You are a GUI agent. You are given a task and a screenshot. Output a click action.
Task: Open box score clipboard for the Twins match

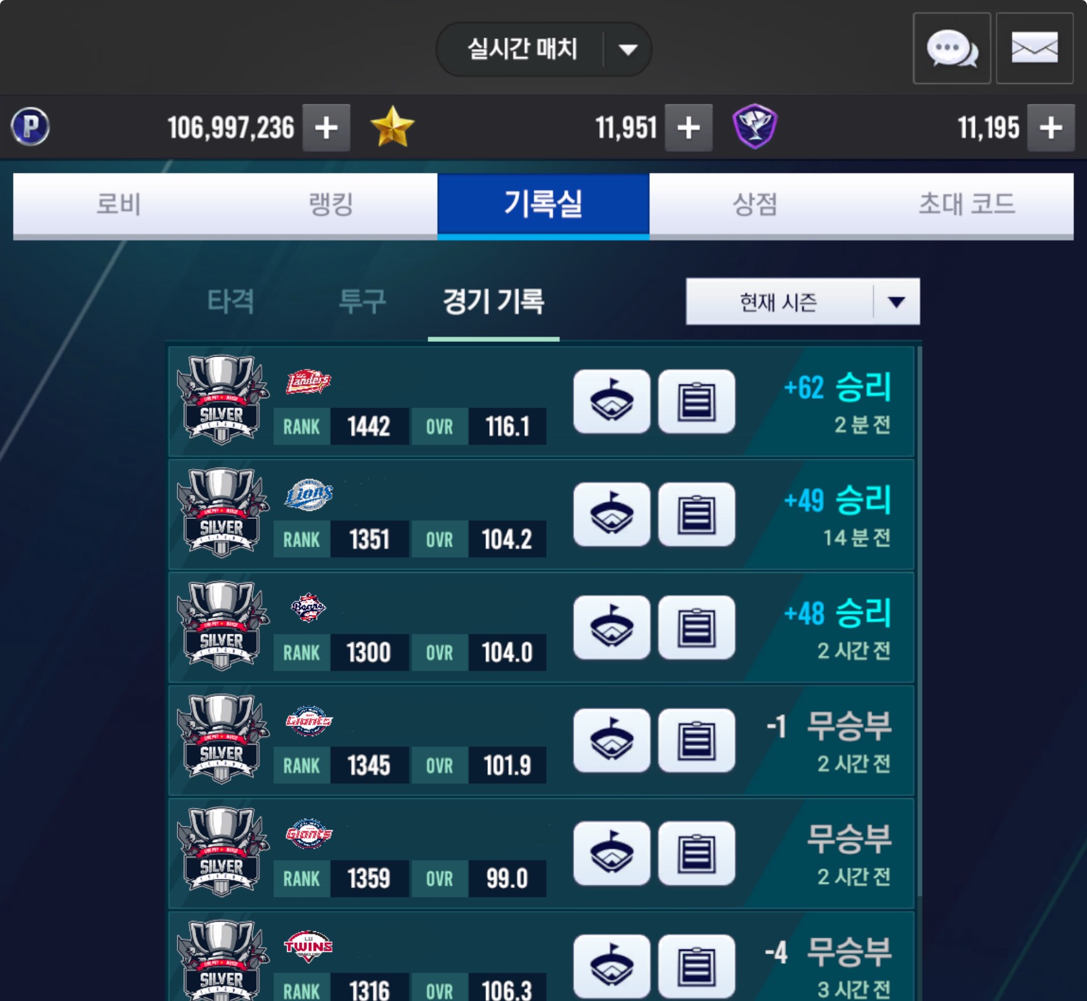697,967
